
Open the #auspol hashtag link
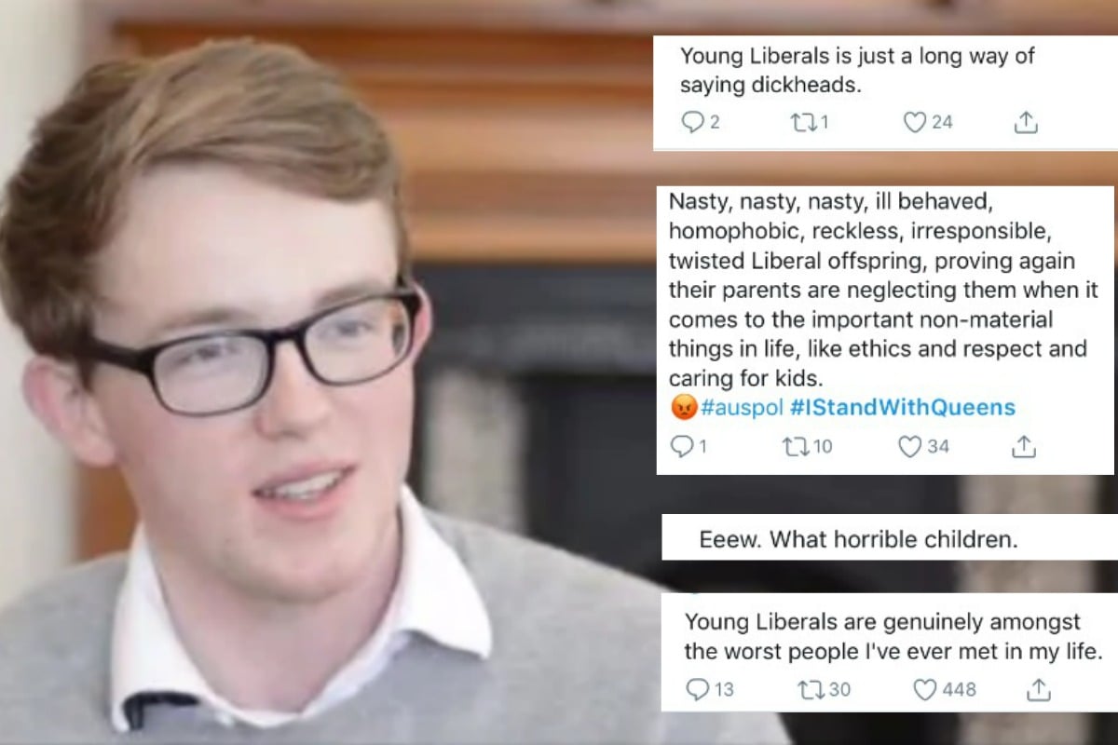coord(742,408)
